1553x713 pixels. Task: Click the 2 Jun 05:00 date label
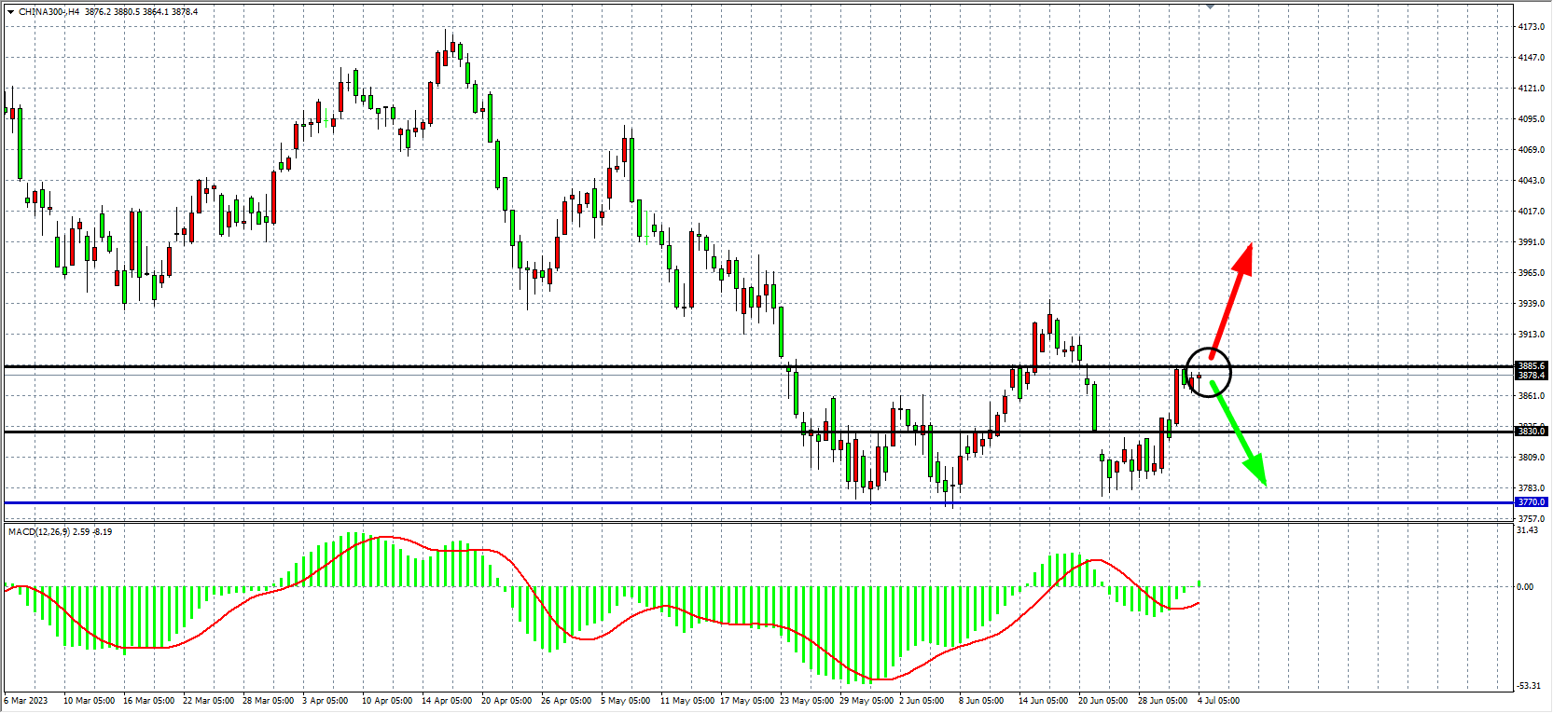(x=921, y=701)
